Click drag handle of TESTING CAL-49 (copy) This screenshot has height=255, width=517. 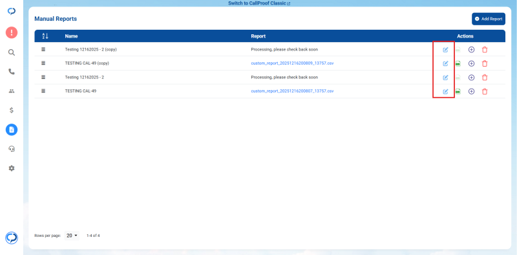43,63
